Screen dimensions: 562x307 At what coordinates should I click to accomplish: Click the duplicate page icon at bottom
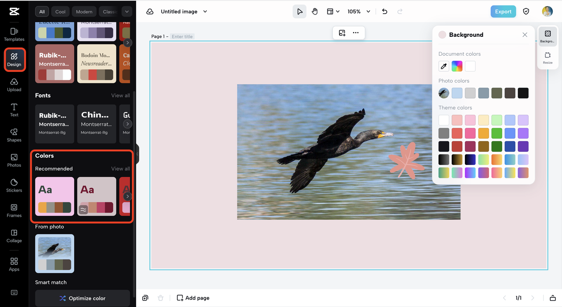pyautogui.click(x=145, y=298)
